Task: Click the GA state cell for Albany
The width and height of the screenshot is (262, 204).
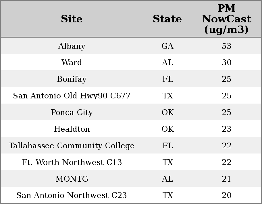Action: 167,46
